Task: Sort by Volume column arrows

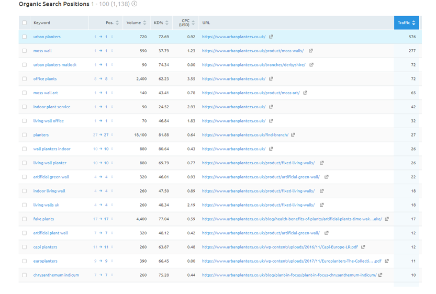Action: (144, 23)
